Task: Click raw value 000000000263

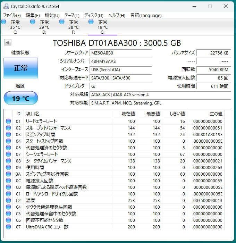Action: tap(208, 167)
